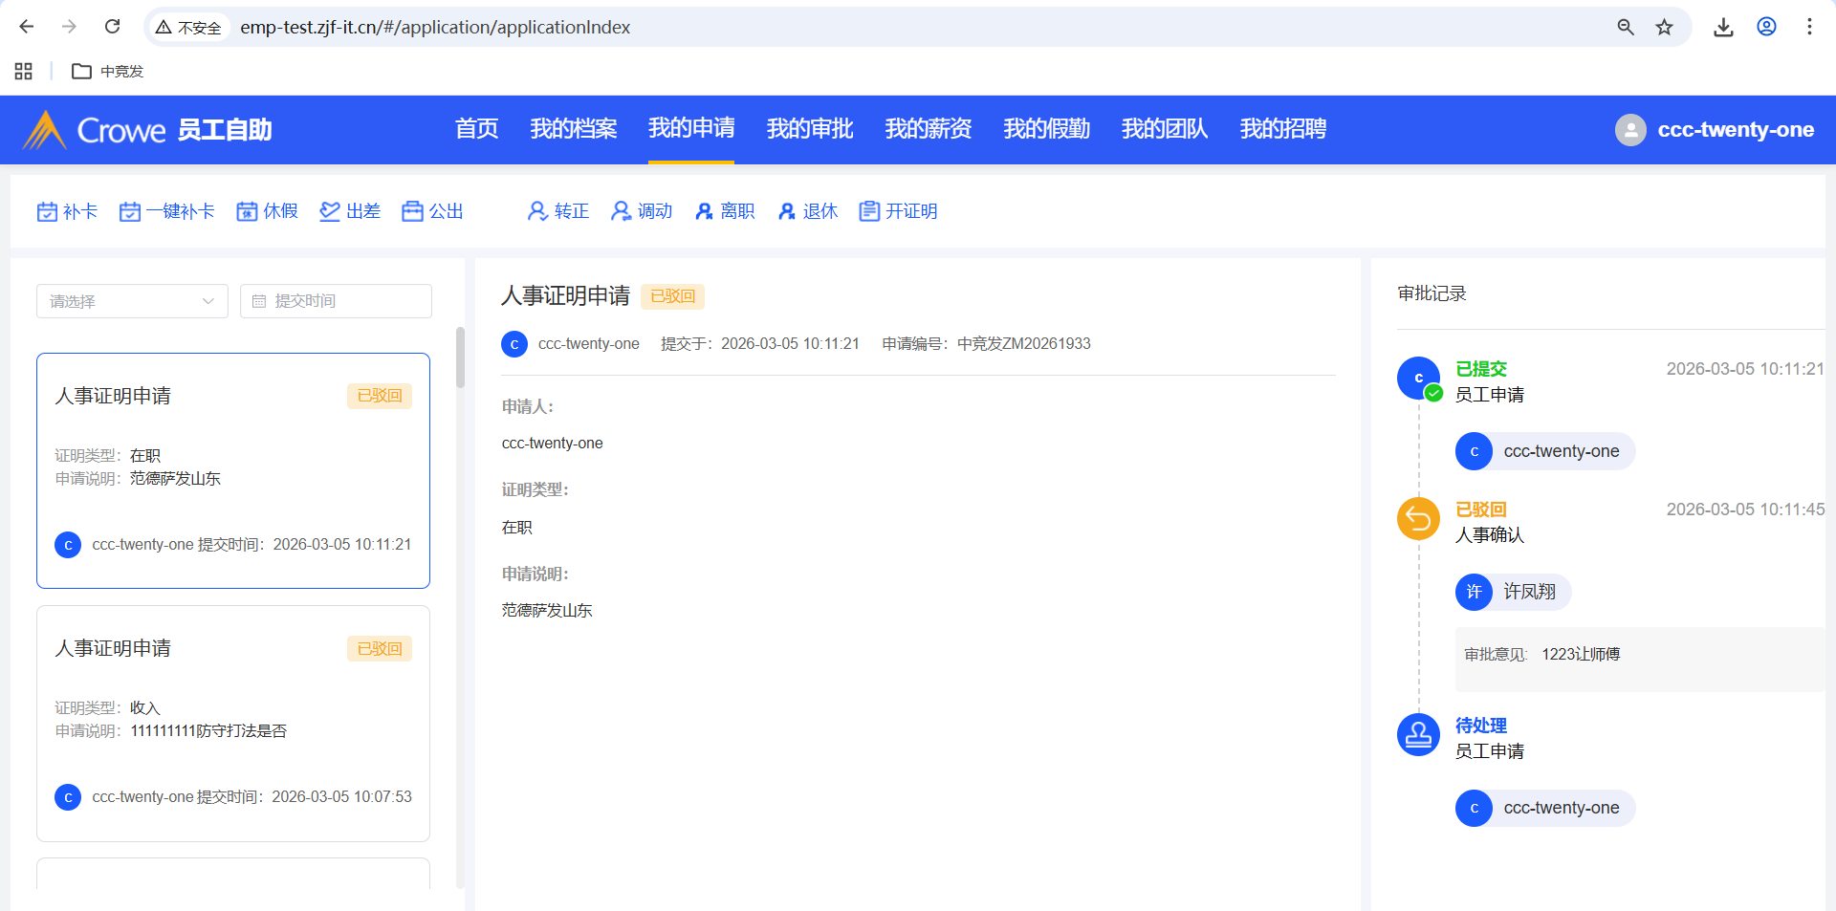Click the Crowe 员工自助 logo
The height and width of the screenshot is (911, 1836).
point(148,129)
